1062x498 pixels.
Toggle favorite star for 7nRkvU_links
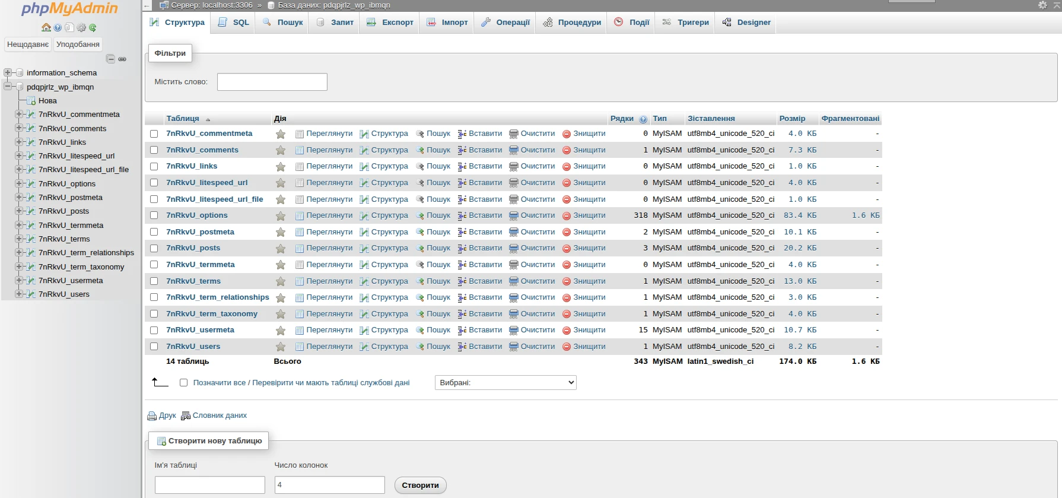tap(281, 167)
